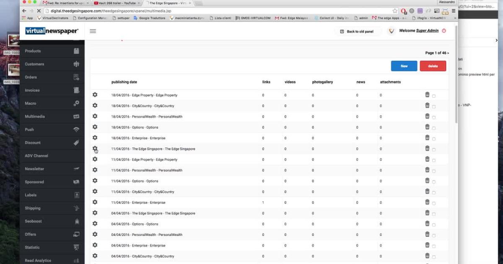The image size is (503, 264).
Task: Go to next page via Page 1 of 46 arrow
Action: tap(448, 53)
